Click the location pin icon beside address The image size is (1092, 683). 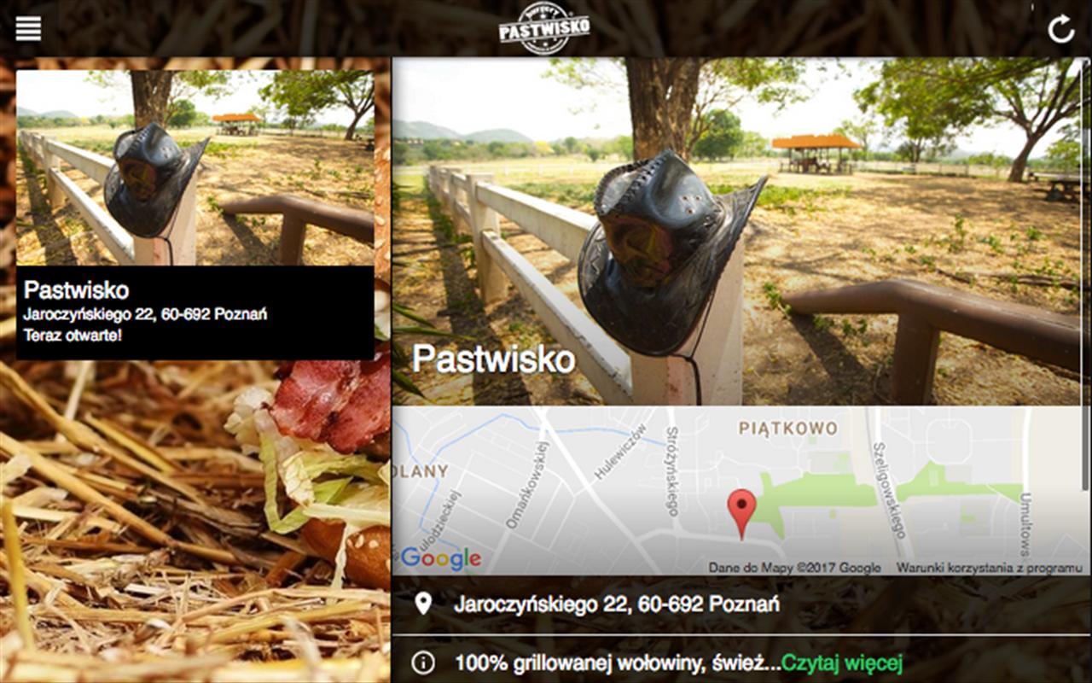[x=422, y=604]
